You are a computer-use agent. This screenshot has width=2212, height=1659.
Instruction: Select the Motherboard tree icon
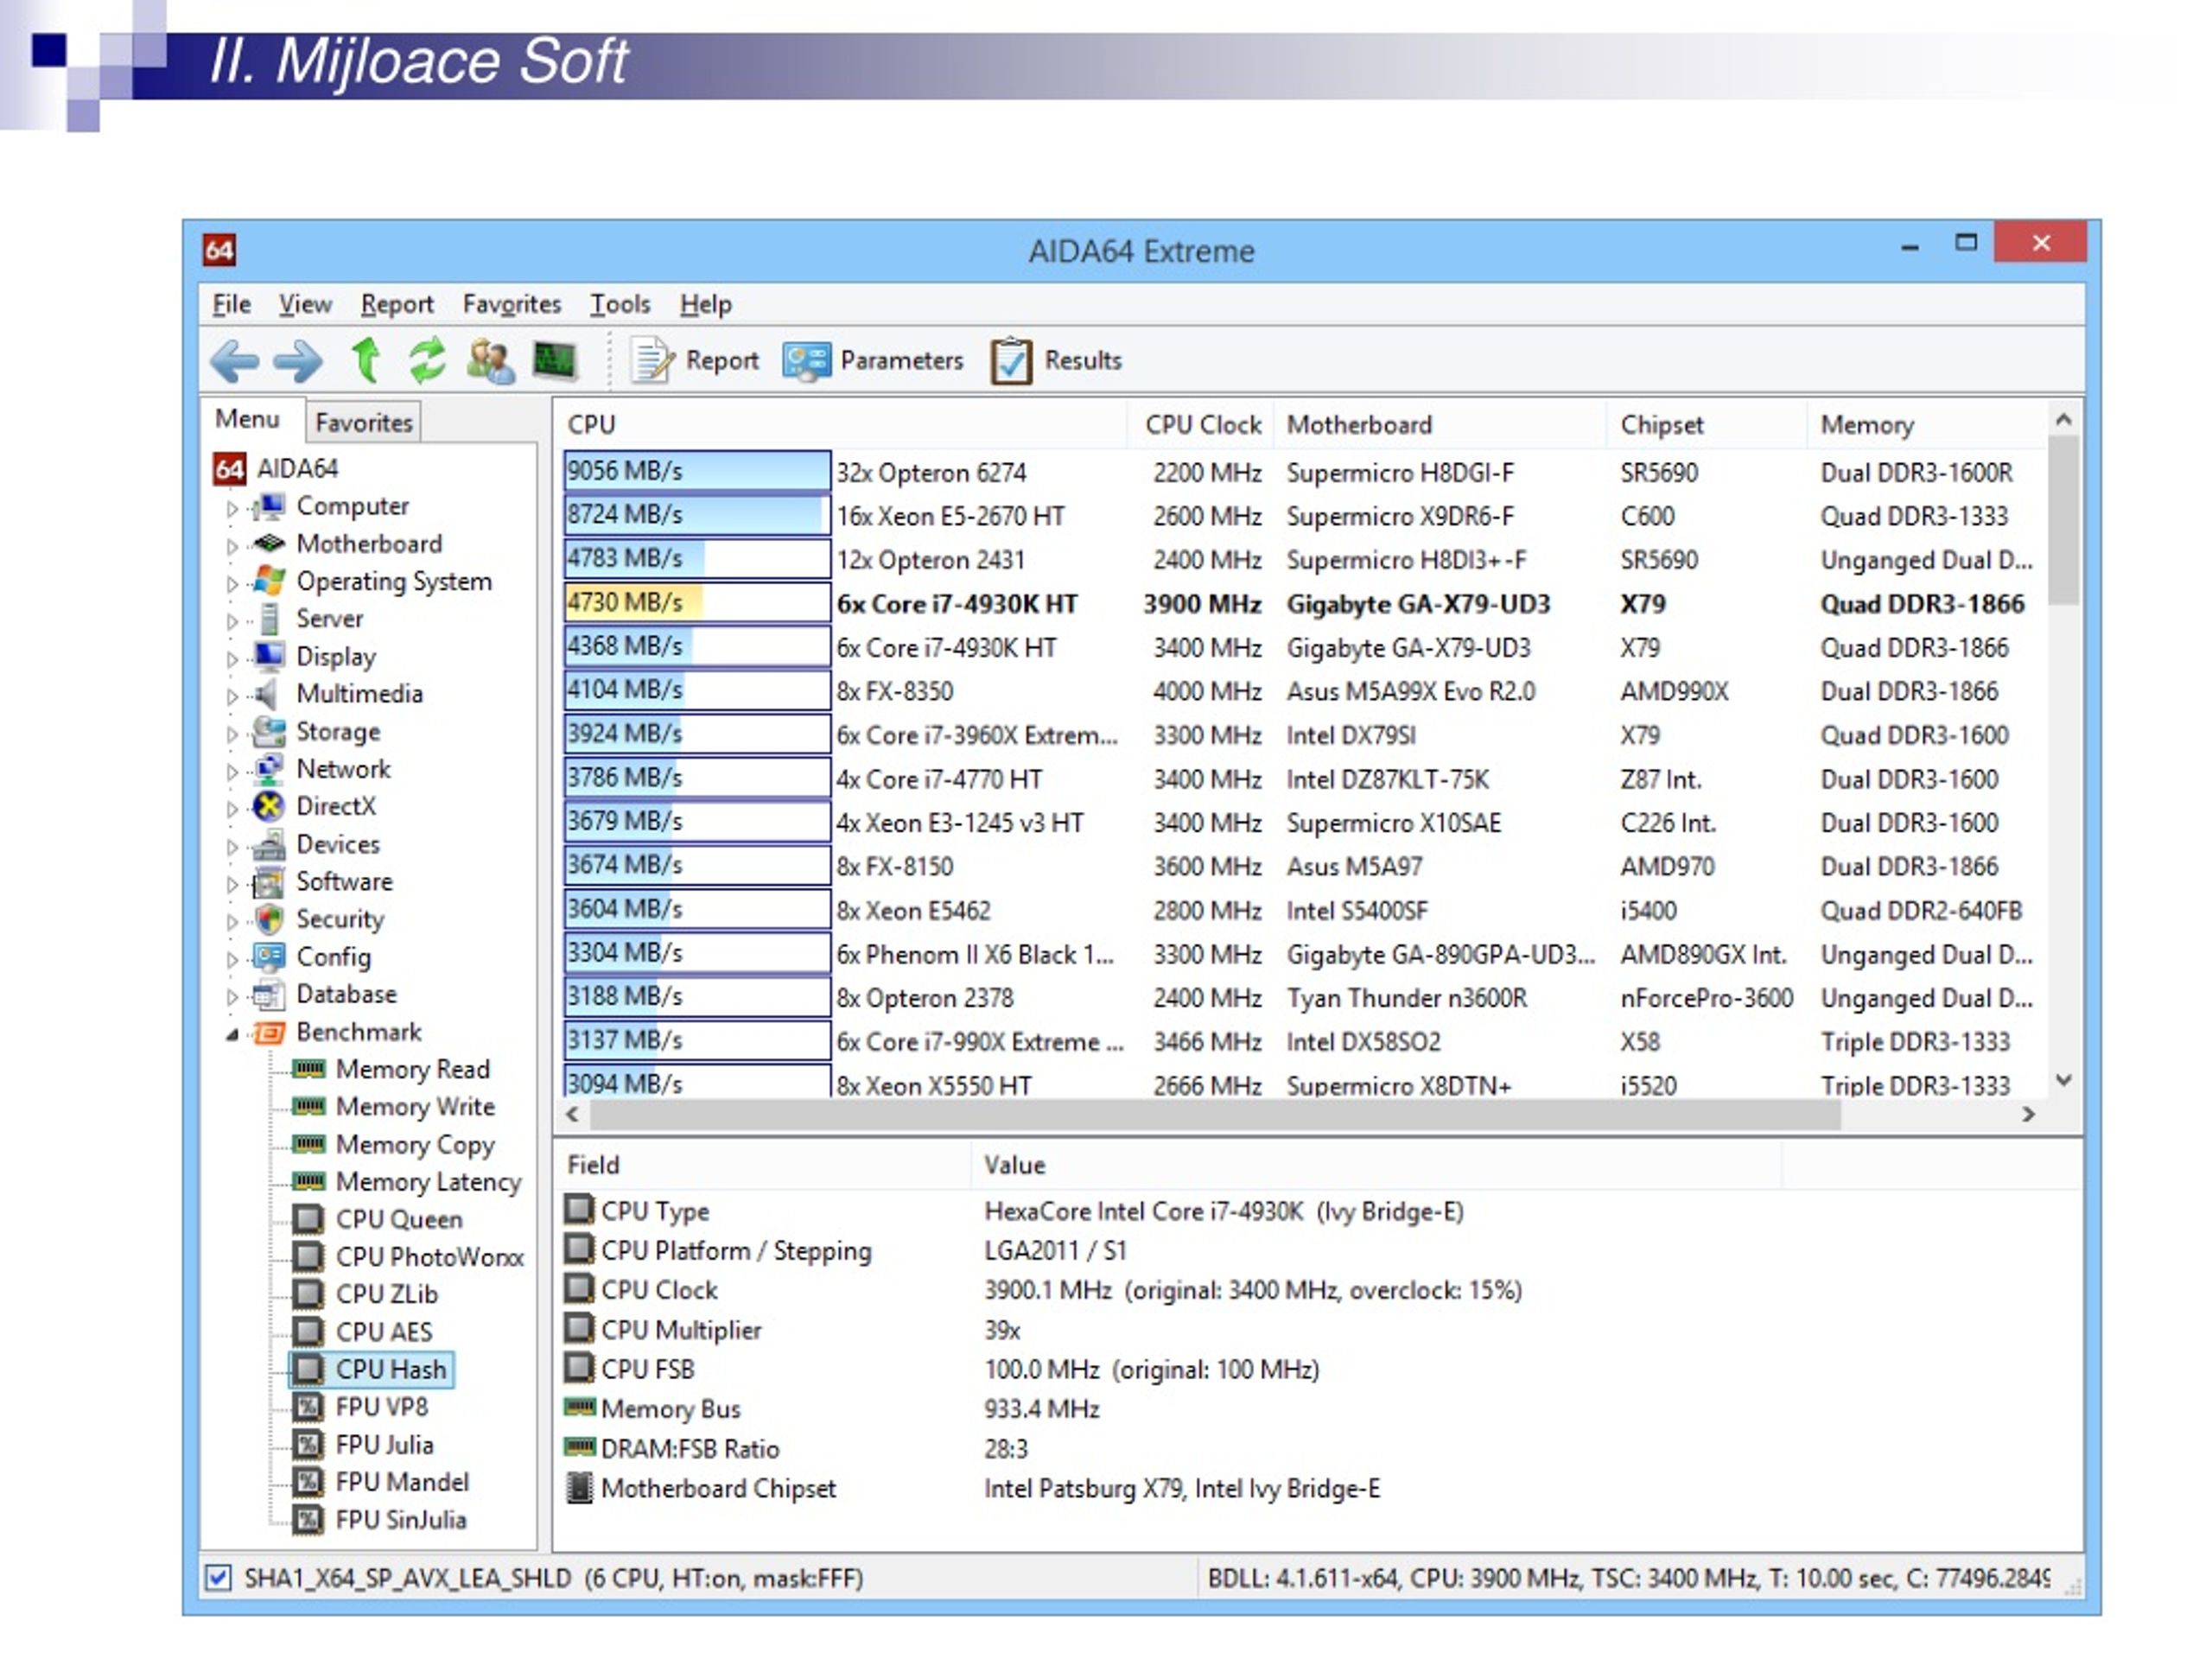coord(268,544)
